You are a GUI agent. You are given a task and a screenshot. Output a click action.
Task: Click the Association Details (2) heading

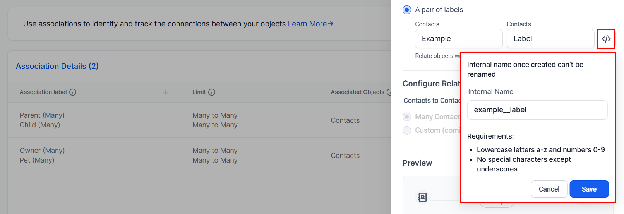pos(57,66)
